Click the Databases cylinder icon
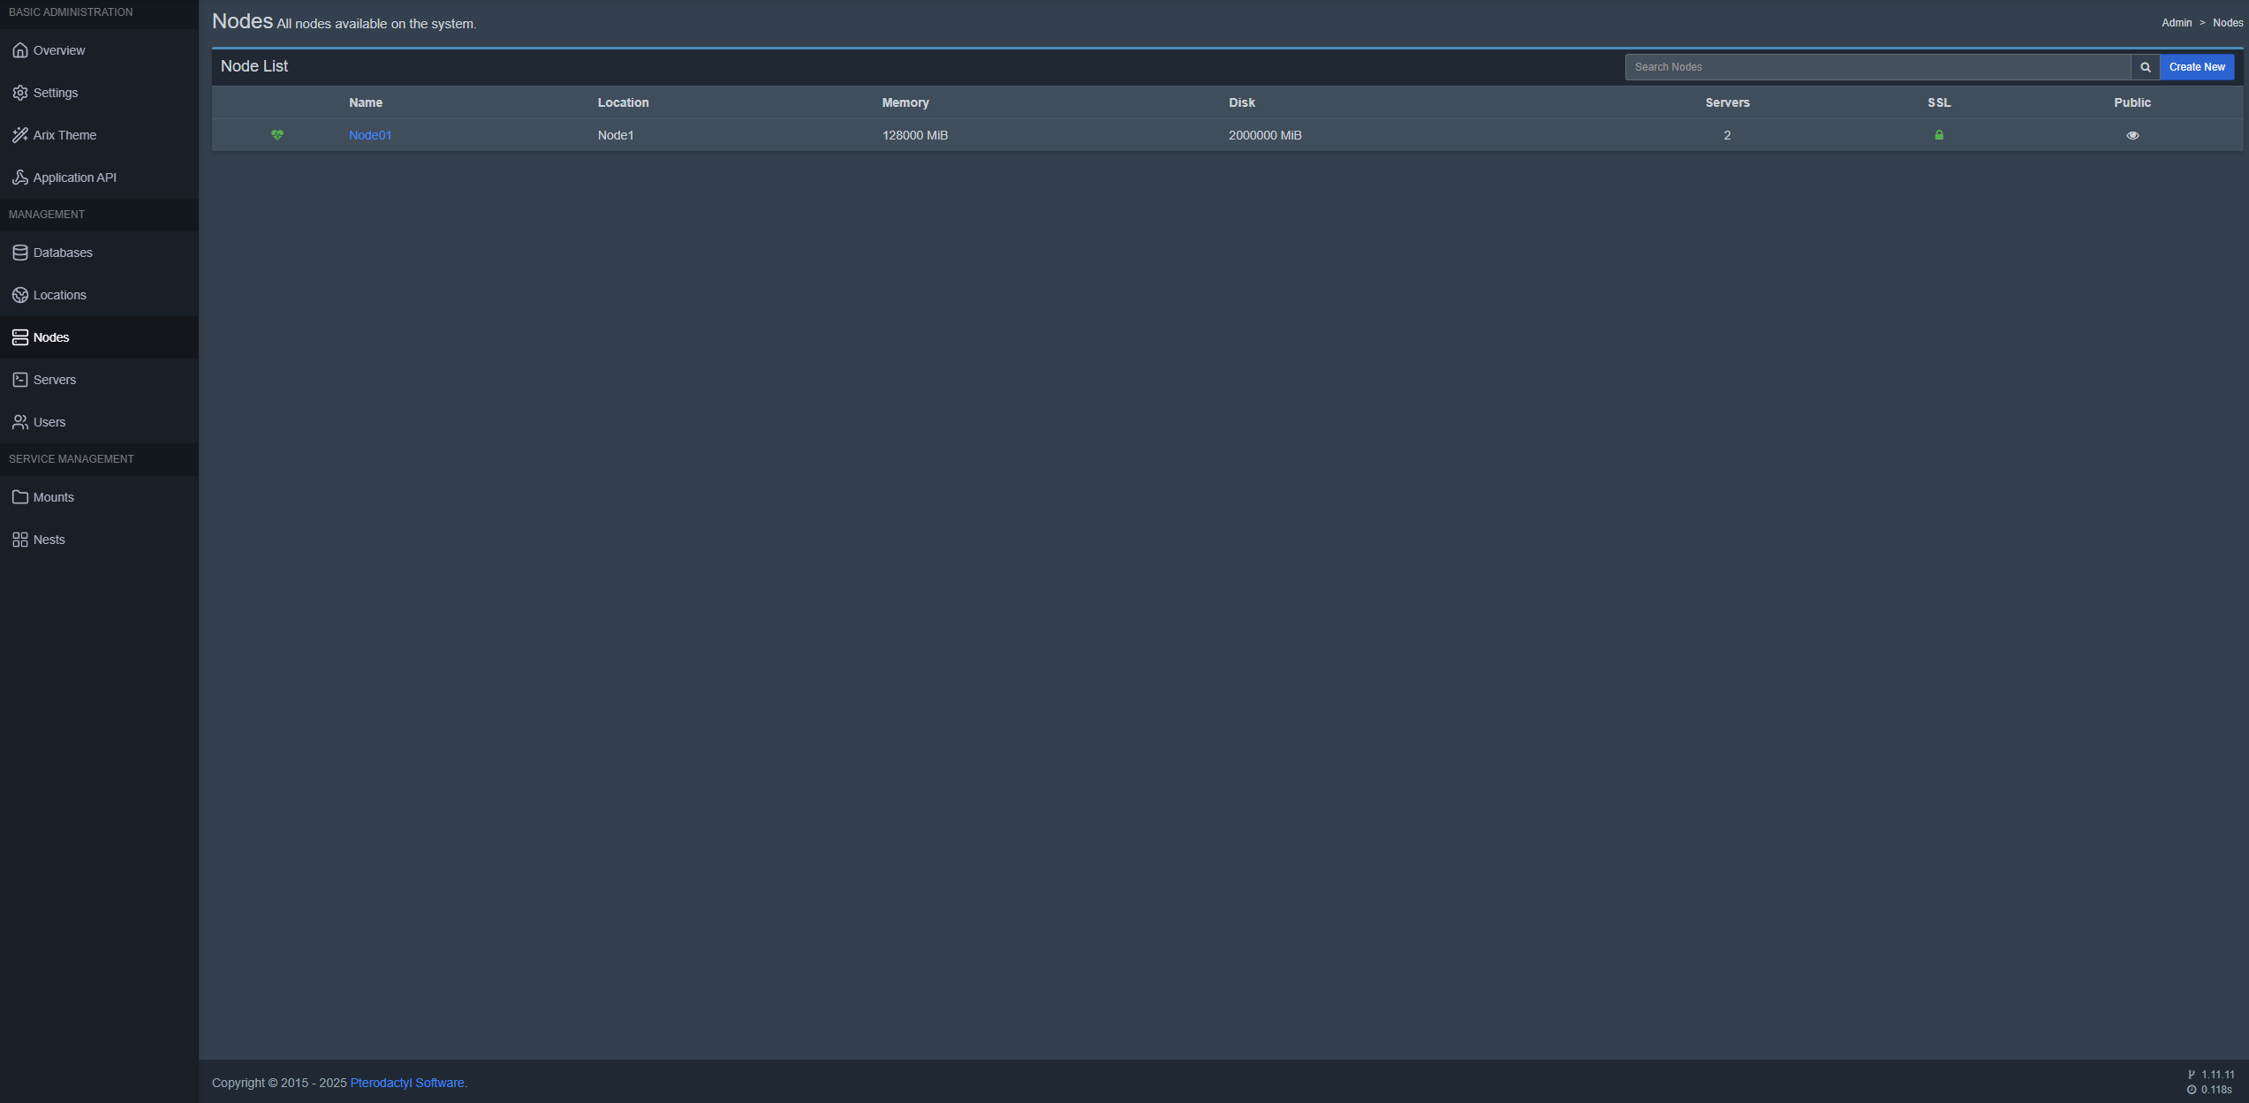The image size is (2249, 1103). [19, 253]
